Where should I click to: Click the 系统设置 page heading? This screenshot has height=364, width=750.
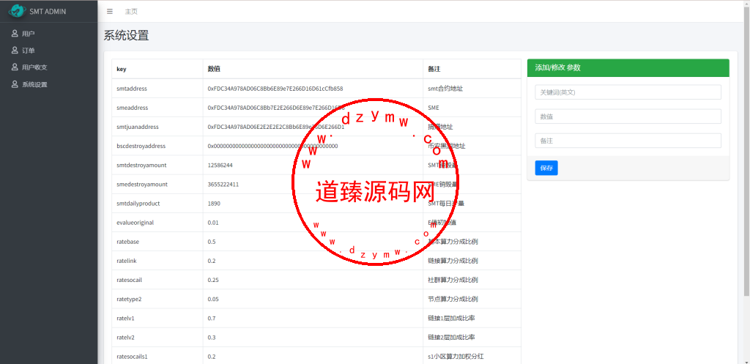click(x=126, y=35)
